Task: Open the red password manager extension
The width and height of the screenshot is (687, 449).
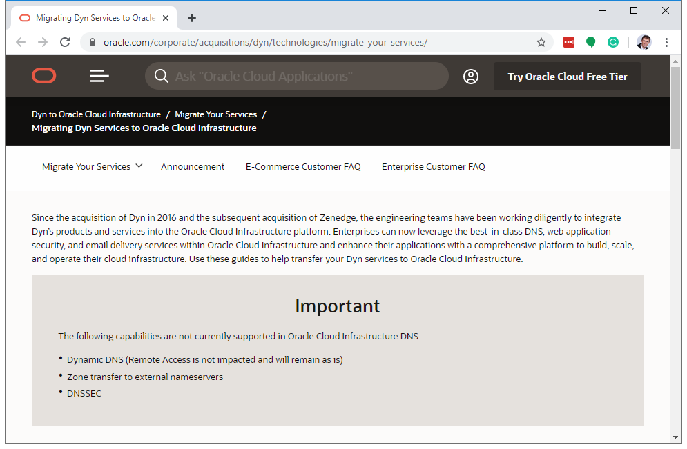Action: [568, 42]
